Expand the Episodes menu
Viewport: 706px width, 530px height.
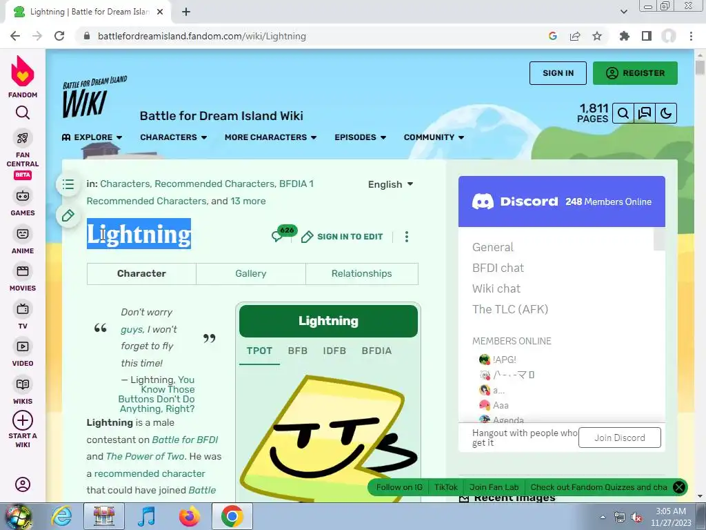point(360,137)
